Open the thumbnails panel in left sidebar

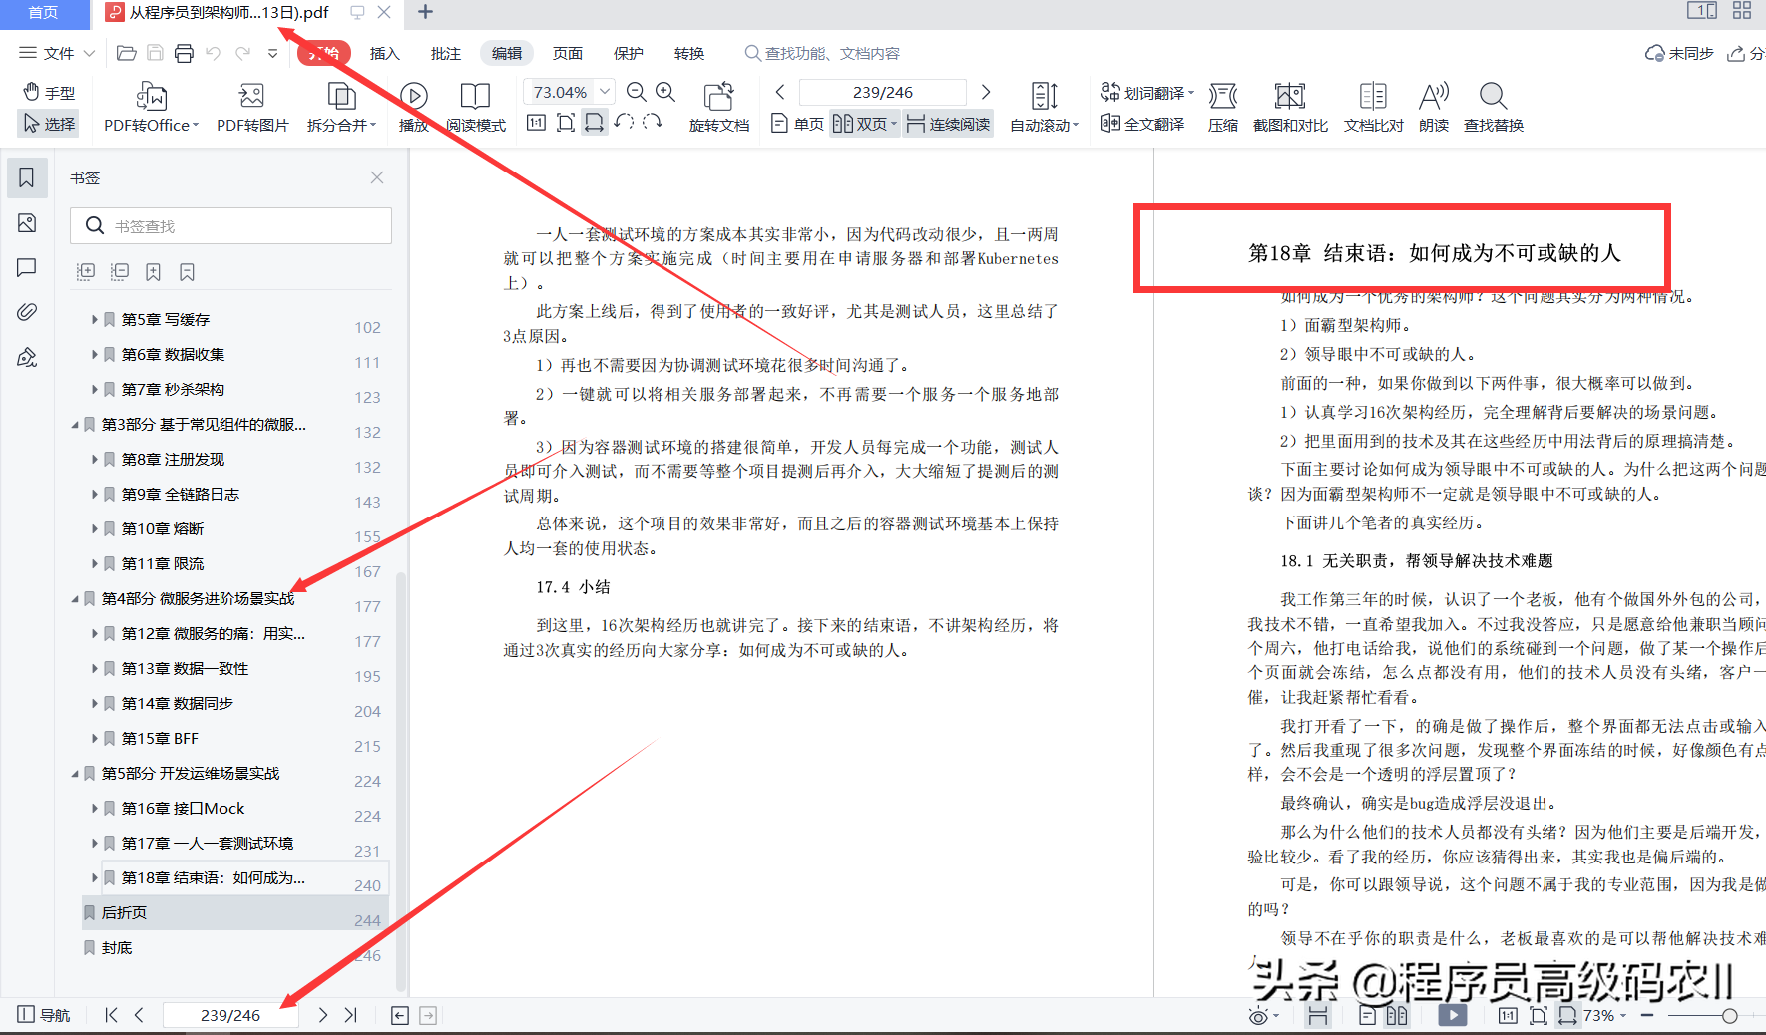pyautogui.click(x=27, y=223)
